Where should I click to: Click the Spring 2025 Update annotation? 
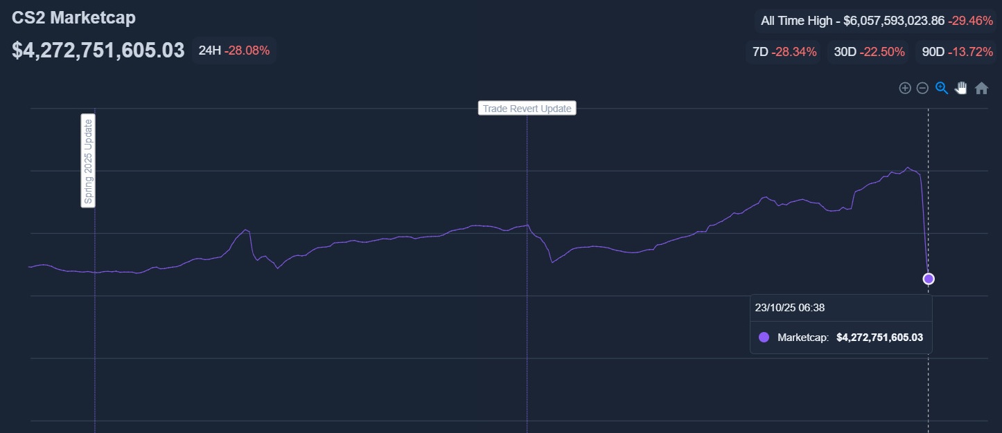88,163
